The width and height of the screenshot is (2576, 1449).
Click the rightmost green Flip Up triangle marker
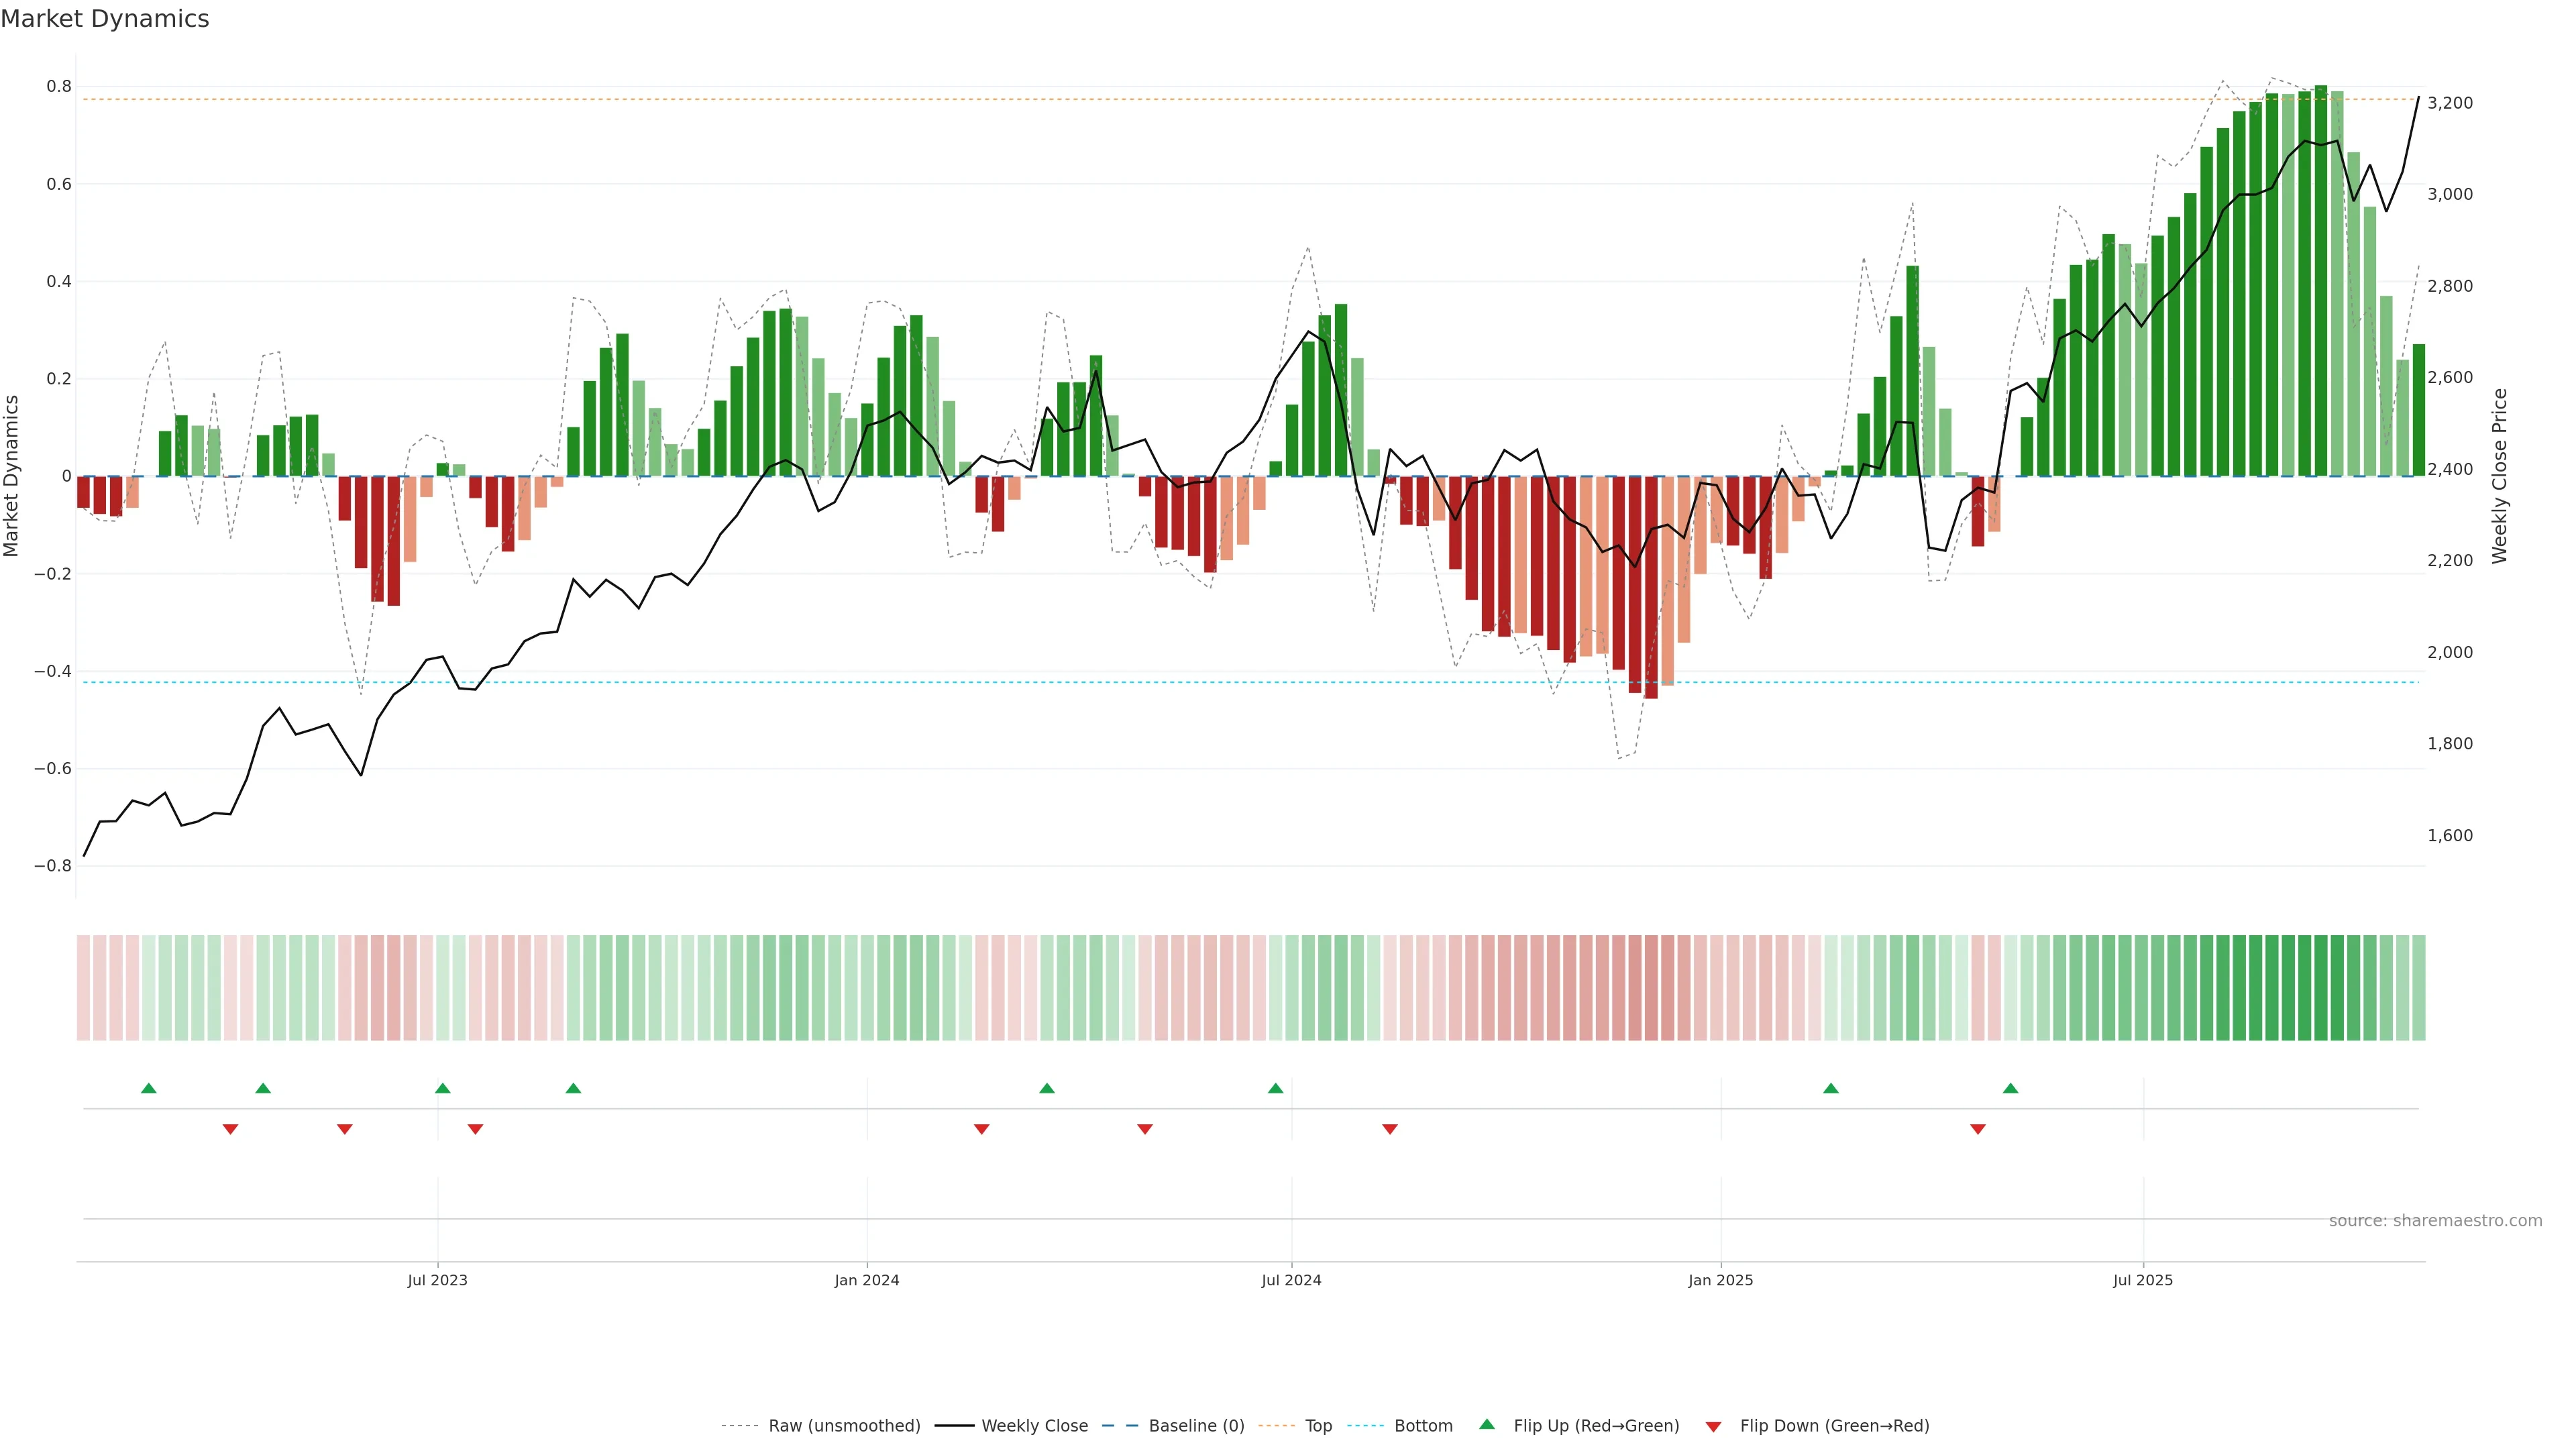click(2010, 1088)
